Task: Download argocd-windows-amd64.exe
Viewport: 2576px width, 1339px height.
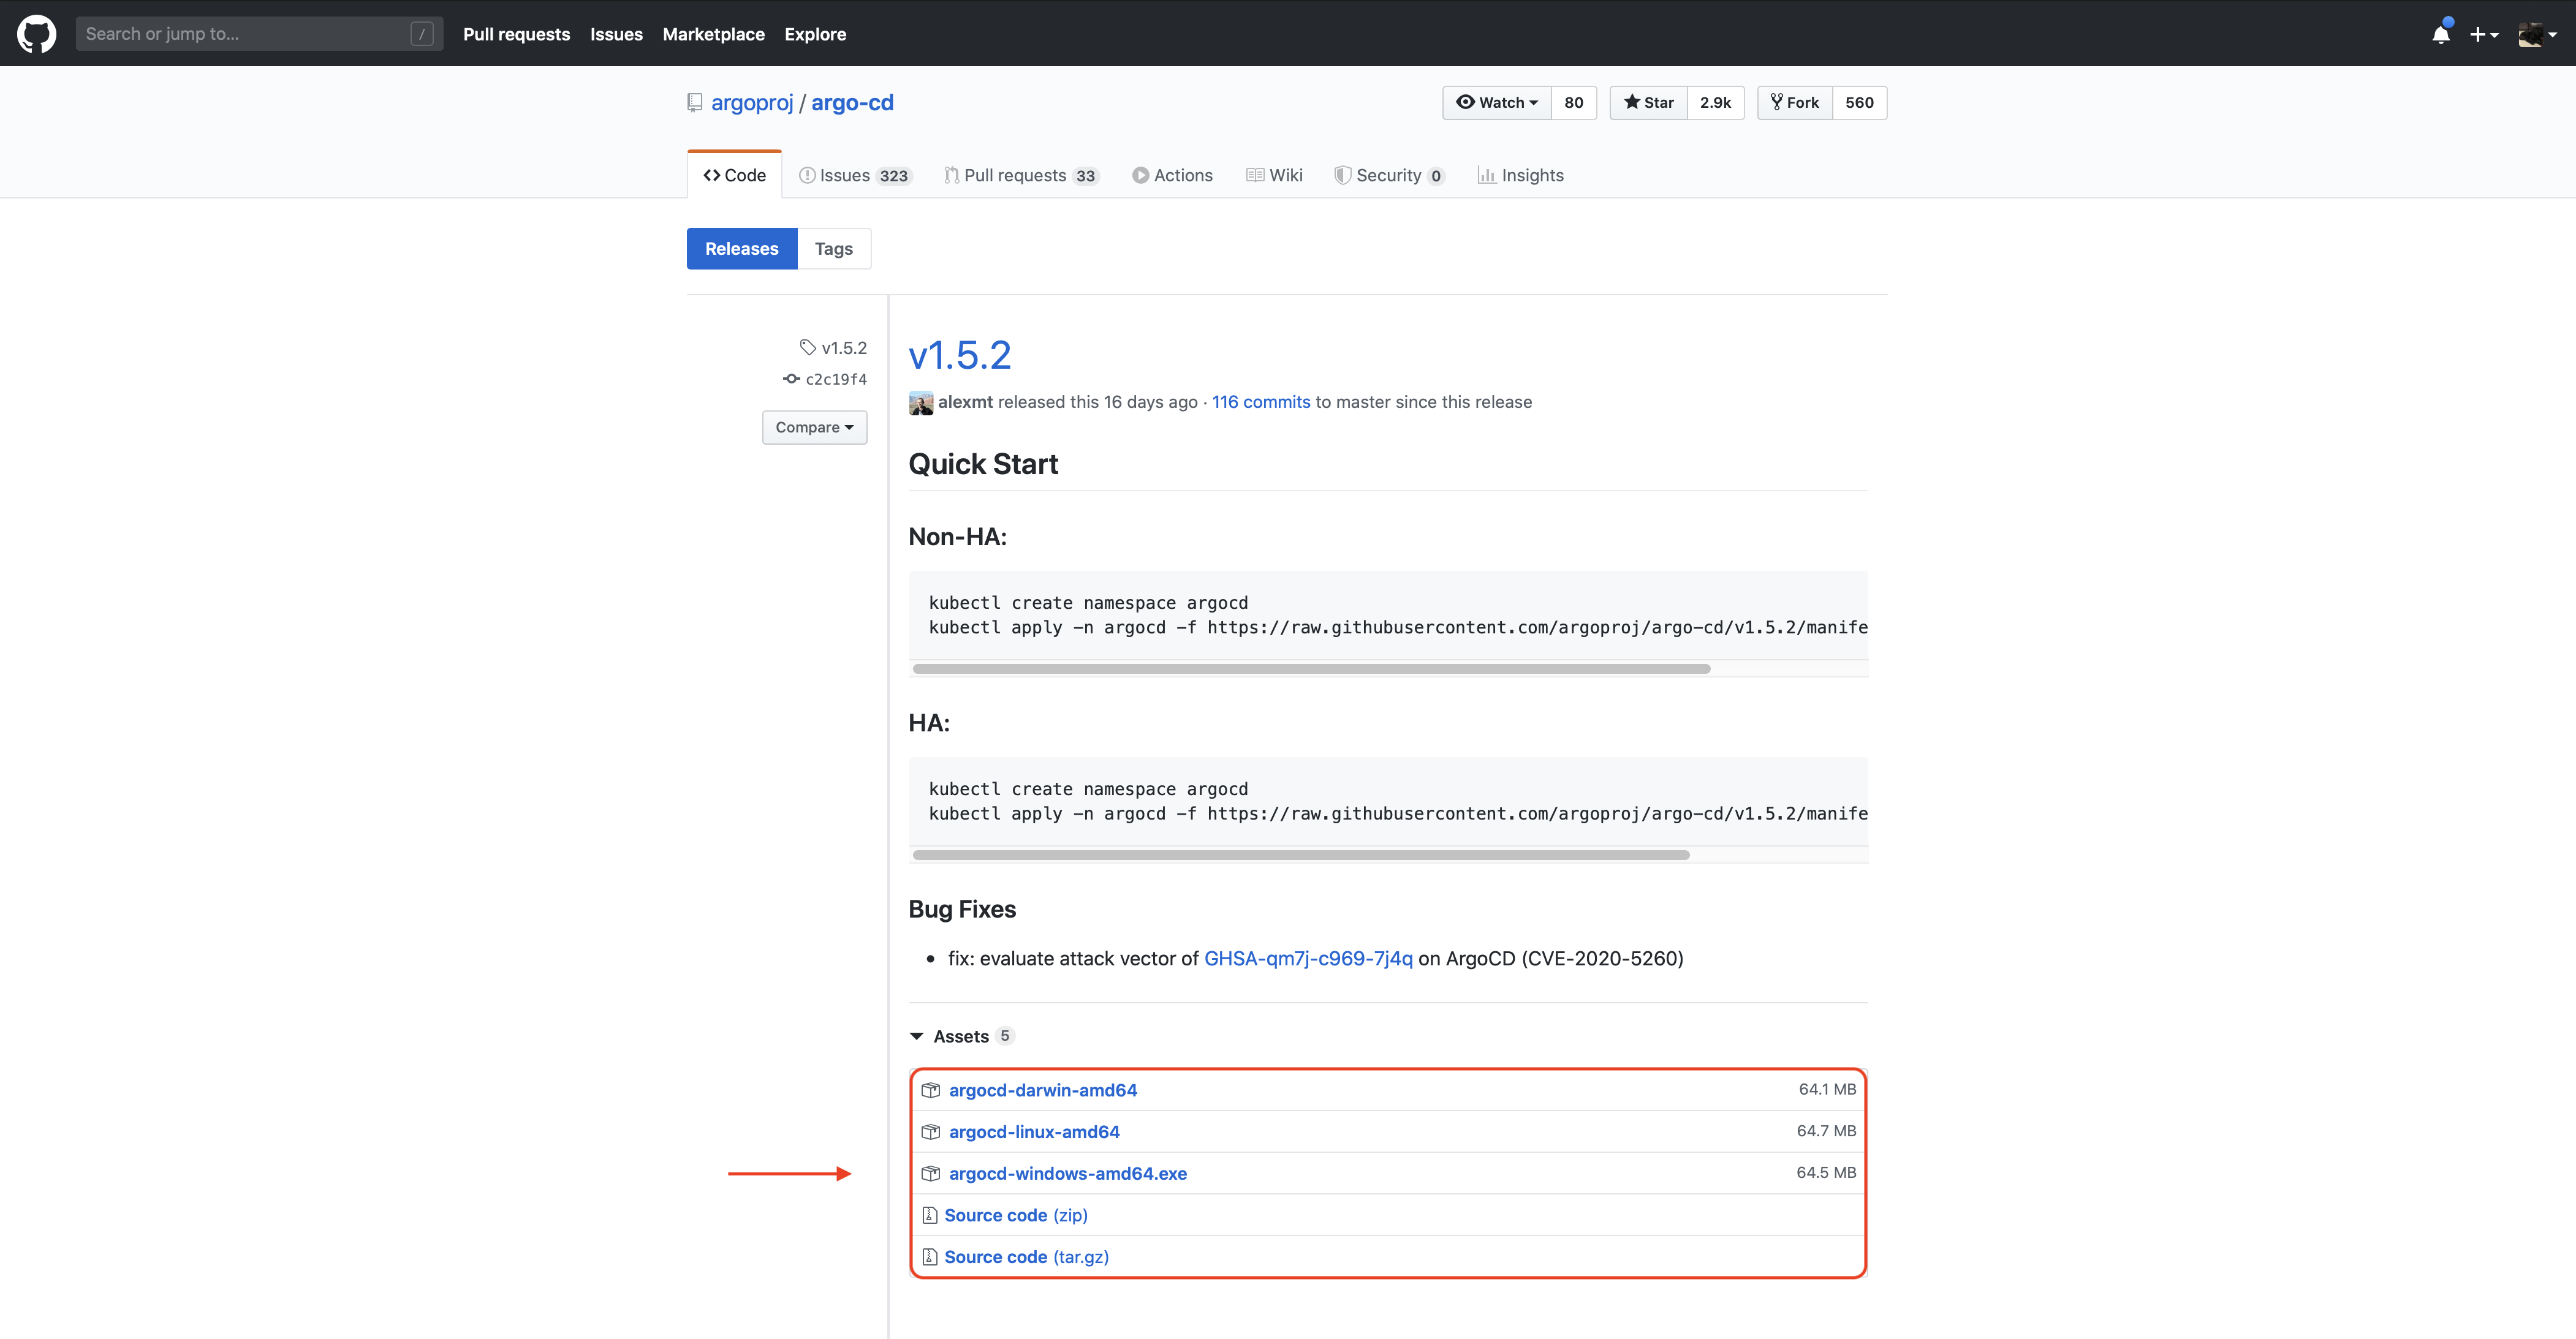Action: (1067, 1173)
